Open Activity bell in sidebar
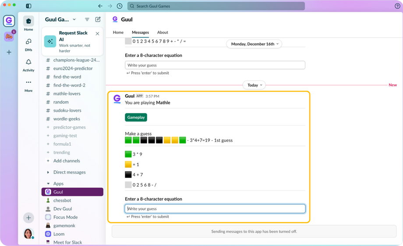 28,65
